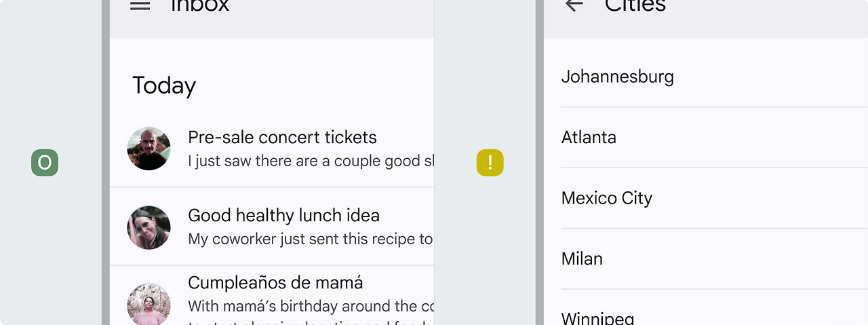Go back using the arrow beside Cities
Viewport: 868px width, 325px height.
(x=574, y=5)
